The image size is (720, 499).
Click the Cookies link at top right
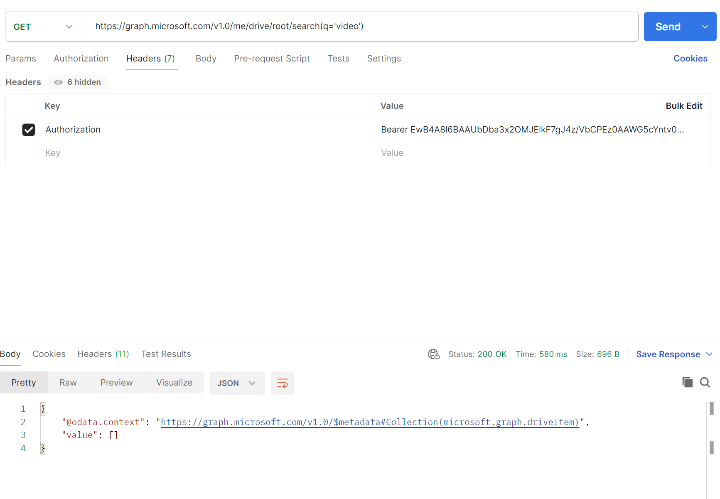tap(691, 59)
